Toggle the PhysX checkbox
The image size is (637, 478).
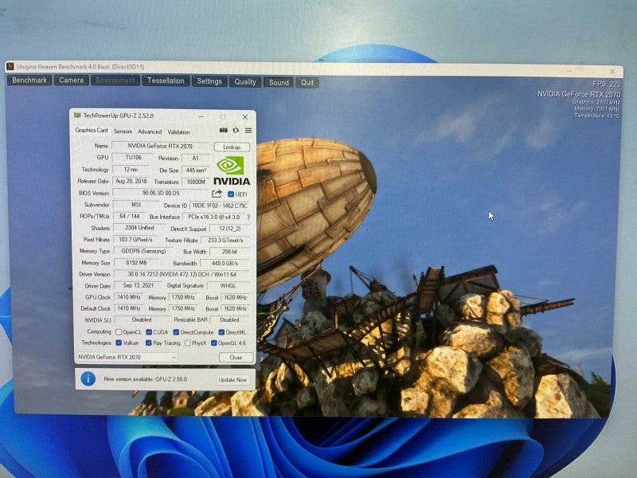click(187, 343)
